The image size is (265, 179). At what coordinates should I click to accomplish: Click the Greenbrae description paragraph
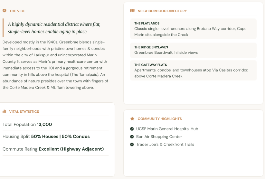pyautogui.click(x=55, y=65)
